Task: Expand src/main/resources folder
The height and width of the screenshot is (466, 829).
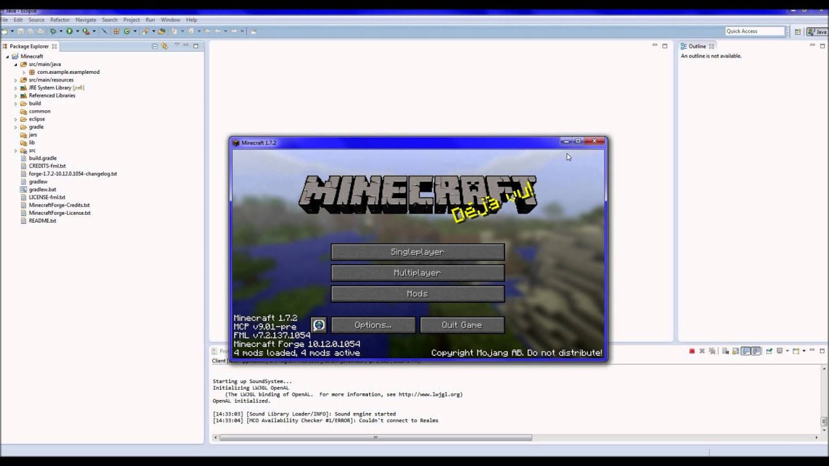Action: (x=16, y=80)
